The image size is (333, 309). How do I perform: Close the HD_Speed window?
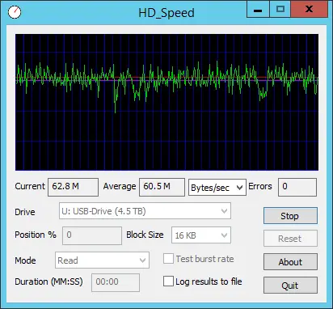309,9
